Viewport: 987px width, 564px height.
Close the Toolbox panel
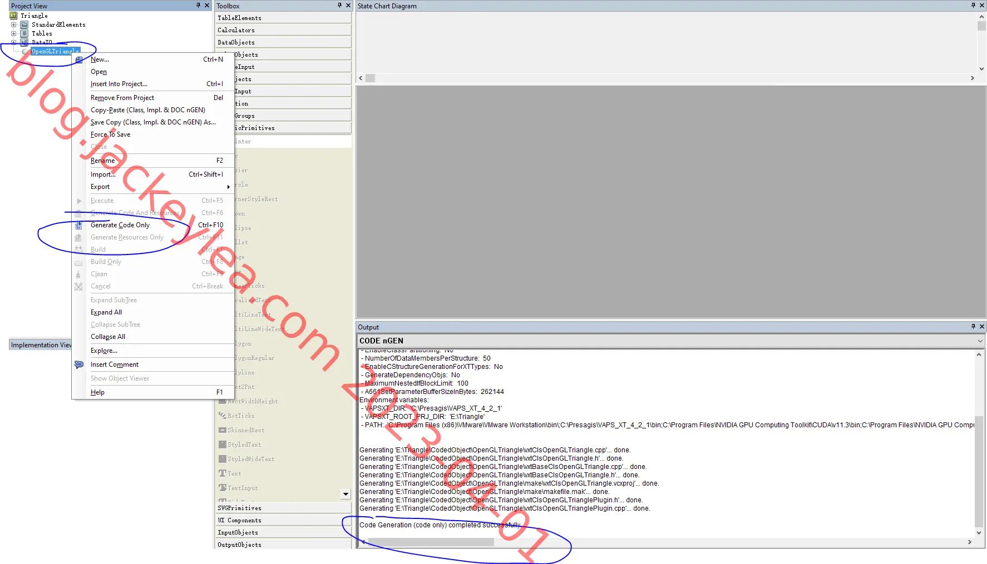click(348, 6)
